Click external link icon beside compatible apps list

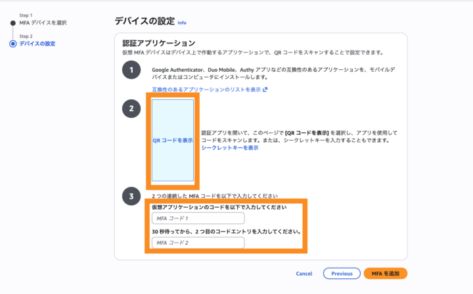tap(265, 89)
